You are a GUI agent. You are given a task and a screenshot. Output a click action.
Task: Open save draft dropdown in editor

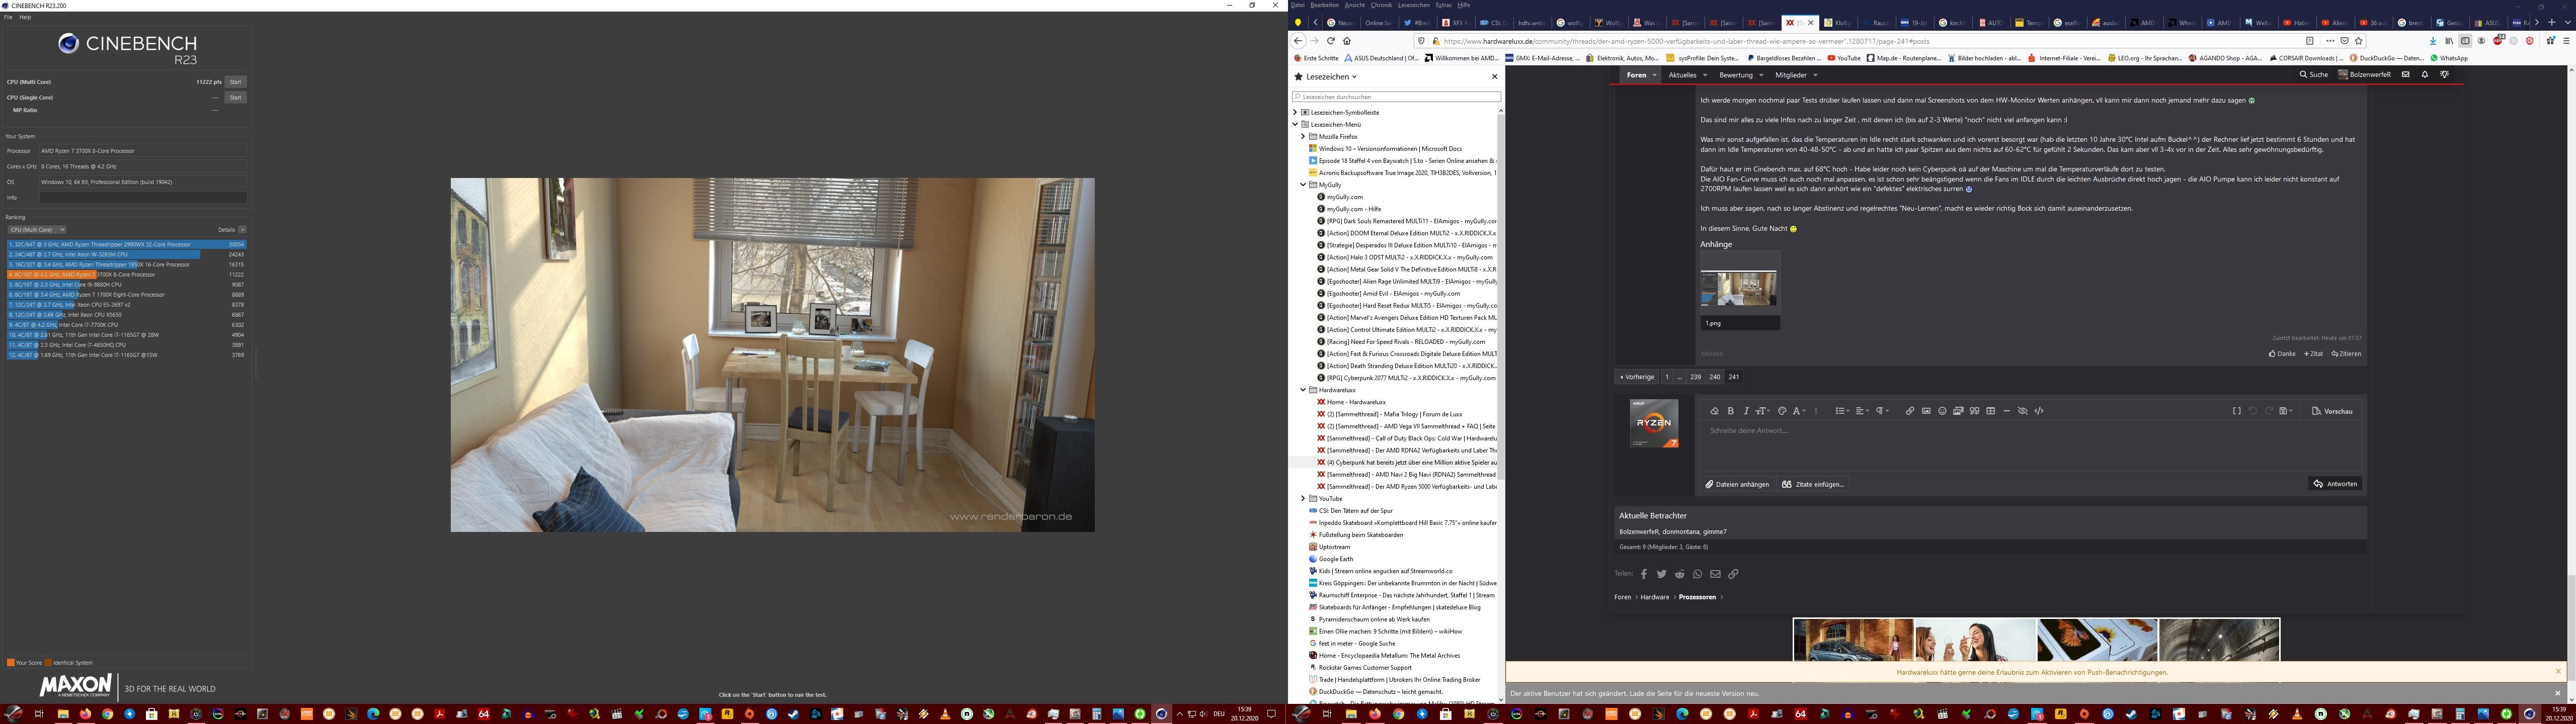pyautogui.click(x=2286, y=411)
